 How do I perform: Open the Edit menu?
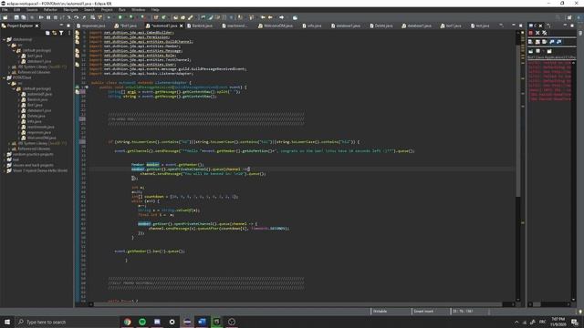coord(16,10)
